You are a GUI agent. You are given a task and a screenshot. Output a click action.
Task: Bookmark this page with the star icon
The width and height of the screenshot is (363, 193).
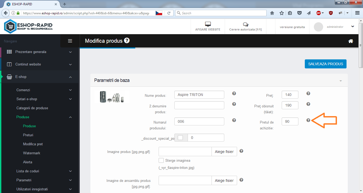pos(281,13)
